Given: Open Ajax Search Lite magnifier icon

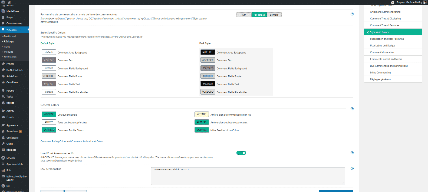Looking at the screenshot, I should (x=3, y=164).
